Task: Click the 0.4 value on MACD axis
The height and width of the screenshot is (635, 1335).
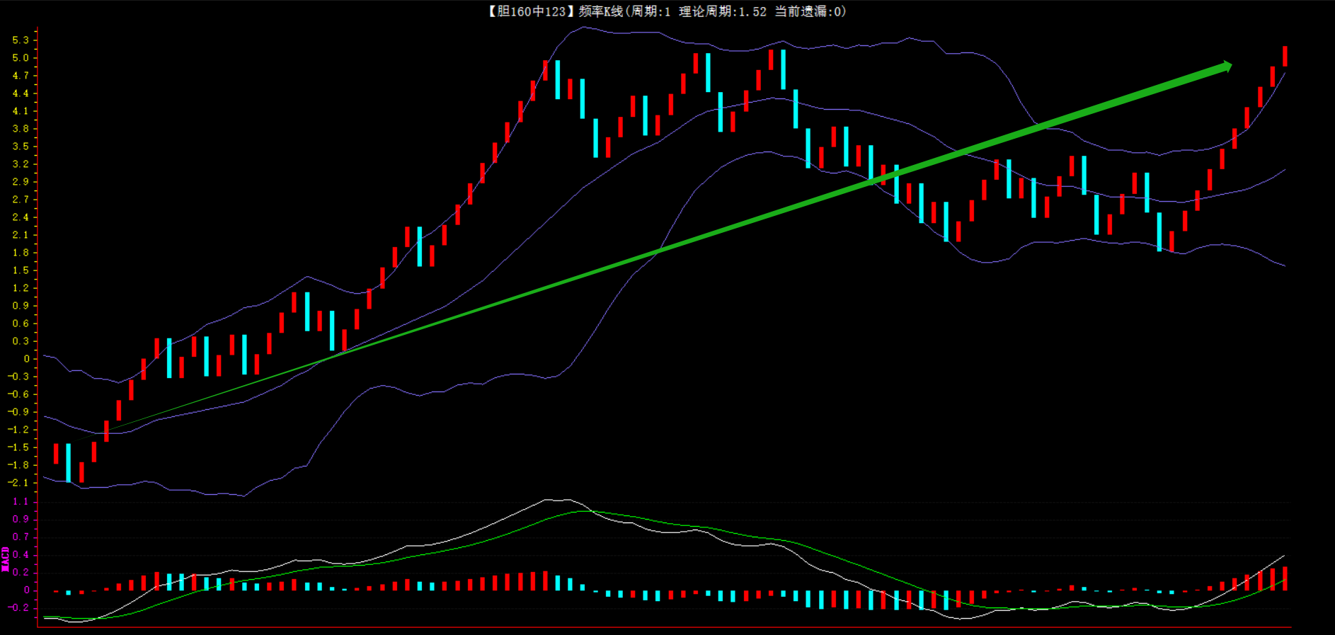Action: point(21,554)
